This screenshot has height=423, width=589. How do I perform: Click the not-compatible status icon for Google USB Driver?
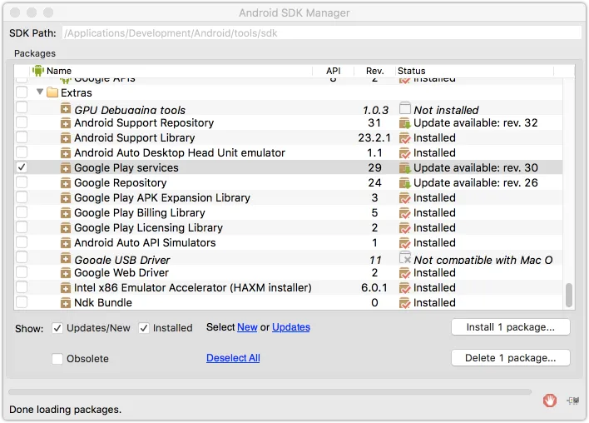[x=405, y=257]
